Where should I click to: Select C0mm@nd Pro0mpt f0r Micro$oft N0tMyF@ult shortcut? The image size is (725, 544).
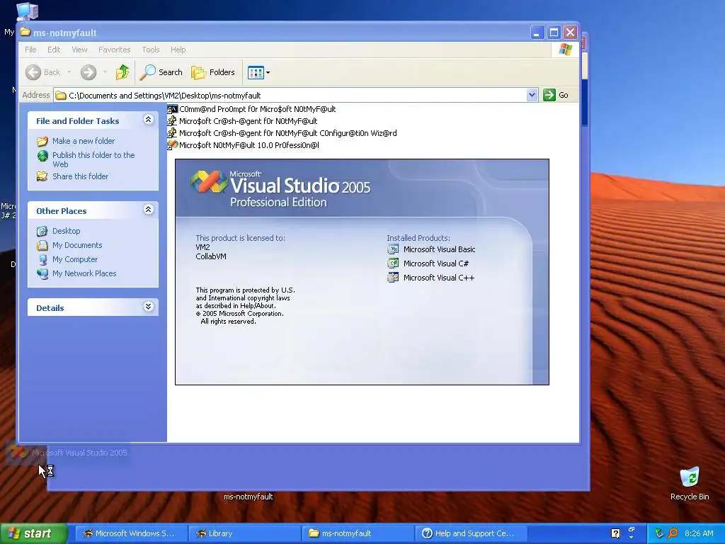tap(251, 109)
